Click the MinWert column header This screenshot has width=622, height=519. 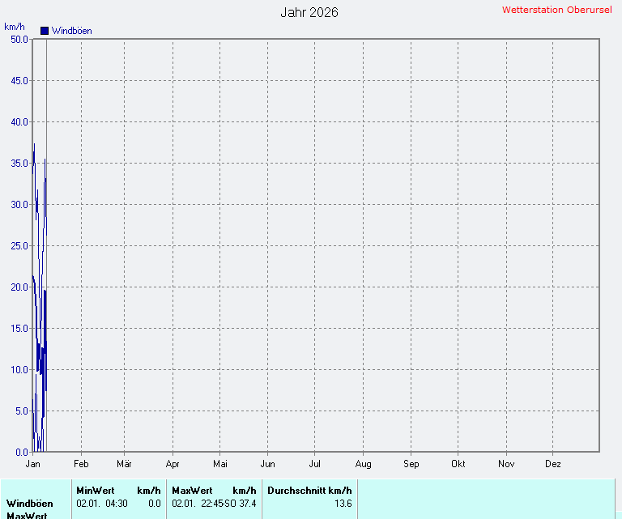pos(95,491)
